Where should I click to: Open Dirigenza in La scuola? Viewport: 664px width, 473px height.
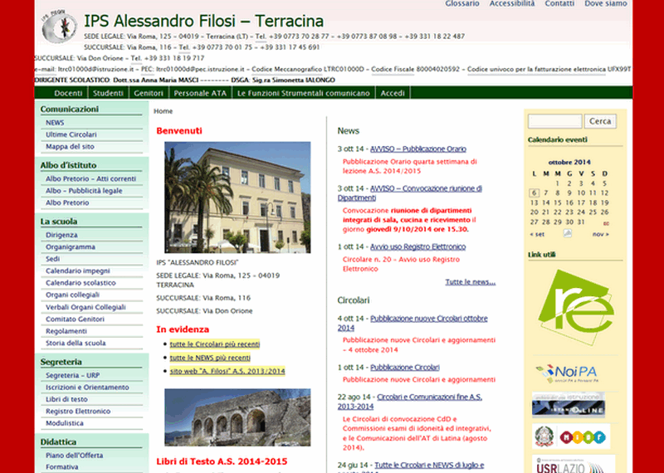click(61, 235)
